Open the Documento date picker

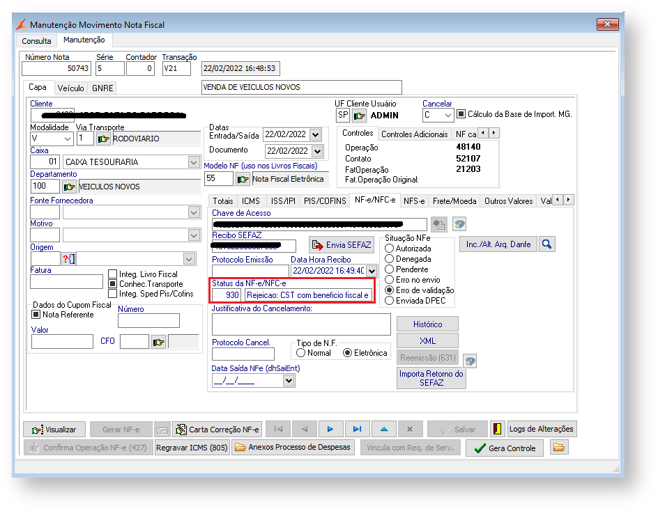318,151
